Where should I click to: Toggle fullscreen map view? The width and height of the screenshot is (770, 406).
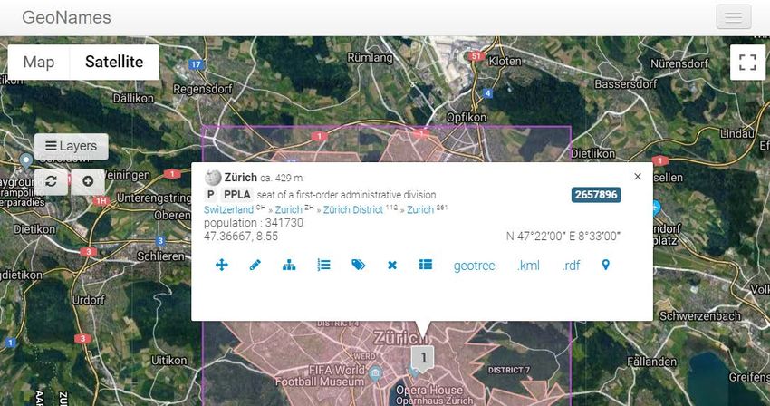pos(747,62)
